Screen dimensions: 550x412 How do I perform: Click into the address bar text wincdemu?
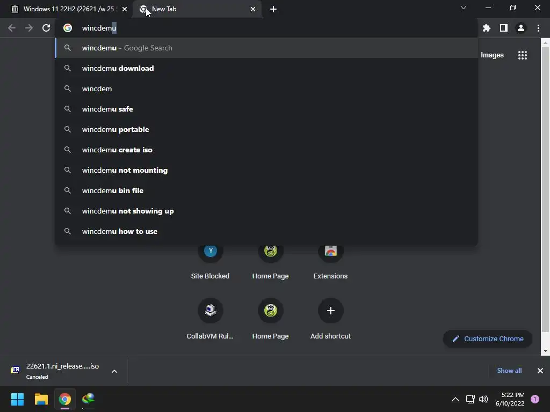pyautogui.click(x=99, y=28)
